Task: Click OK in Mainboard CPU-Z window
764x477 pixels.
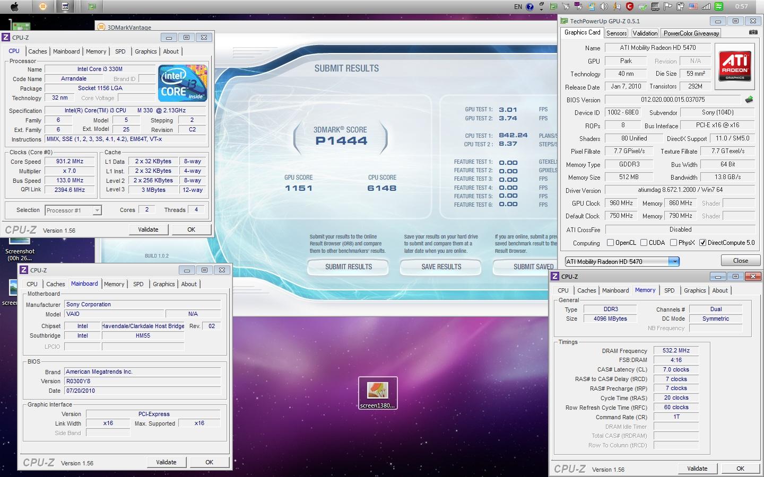Action: click(210, 462)
